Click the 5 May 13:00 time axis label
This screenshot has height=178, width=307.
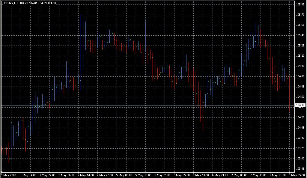tap(143, 175)
